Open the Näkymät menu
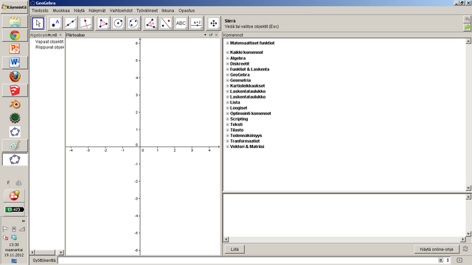The height and width of the screenshot is (265, 472). (x=97, y=10)
